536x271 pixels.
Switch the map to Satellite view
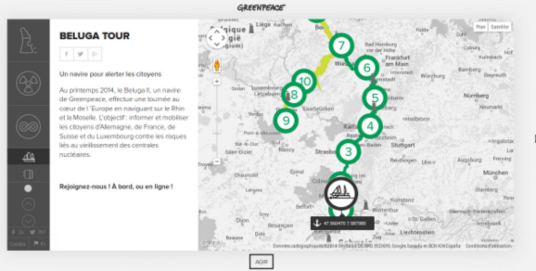click(x=499, y=27)
